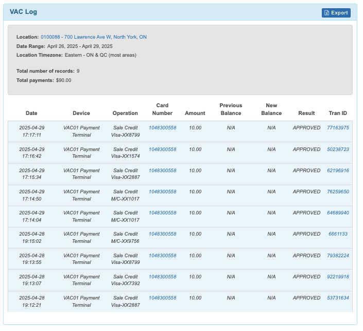This screenshot has width=363, height=331.
Task: Click the Previous Balance column header
Action: coord(231,109)
